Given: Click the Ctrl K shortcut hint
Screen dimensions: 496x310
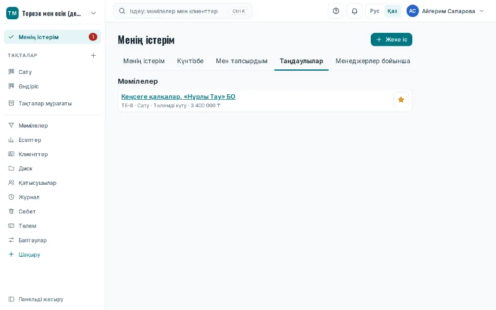Looking at the screenshot, I should [x=239, y=11].
